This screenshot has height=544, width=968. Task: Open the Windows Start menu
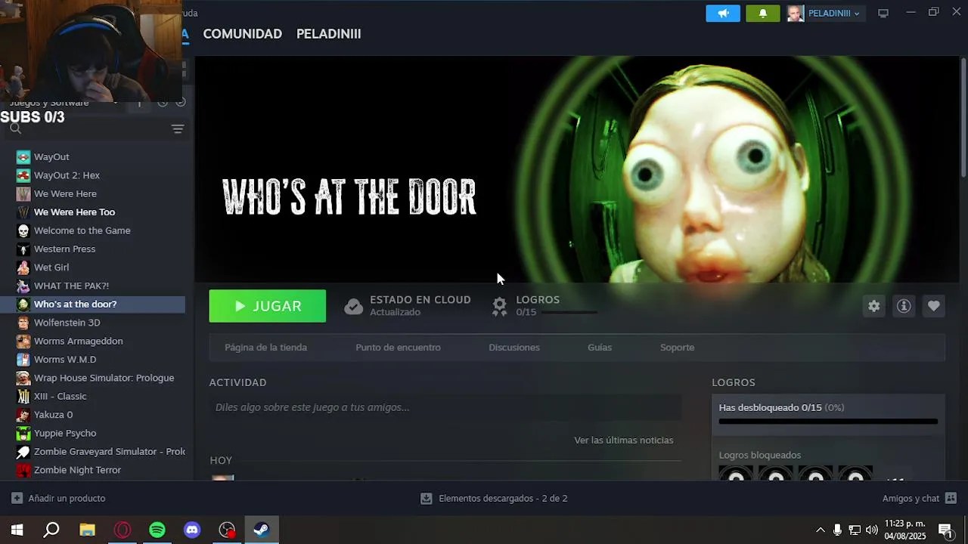pyautogui.click(x=17, y=530)
